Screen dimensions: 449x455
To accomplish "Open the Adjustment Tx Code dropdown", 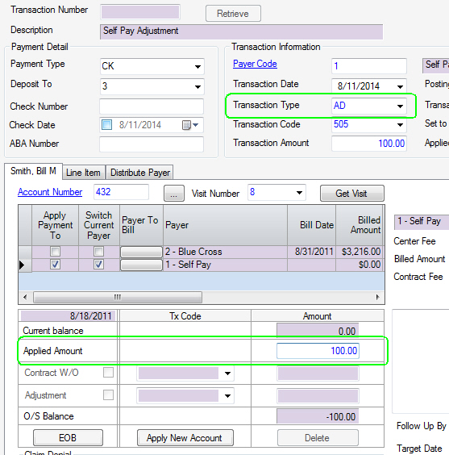I will (x=227, y=396).
